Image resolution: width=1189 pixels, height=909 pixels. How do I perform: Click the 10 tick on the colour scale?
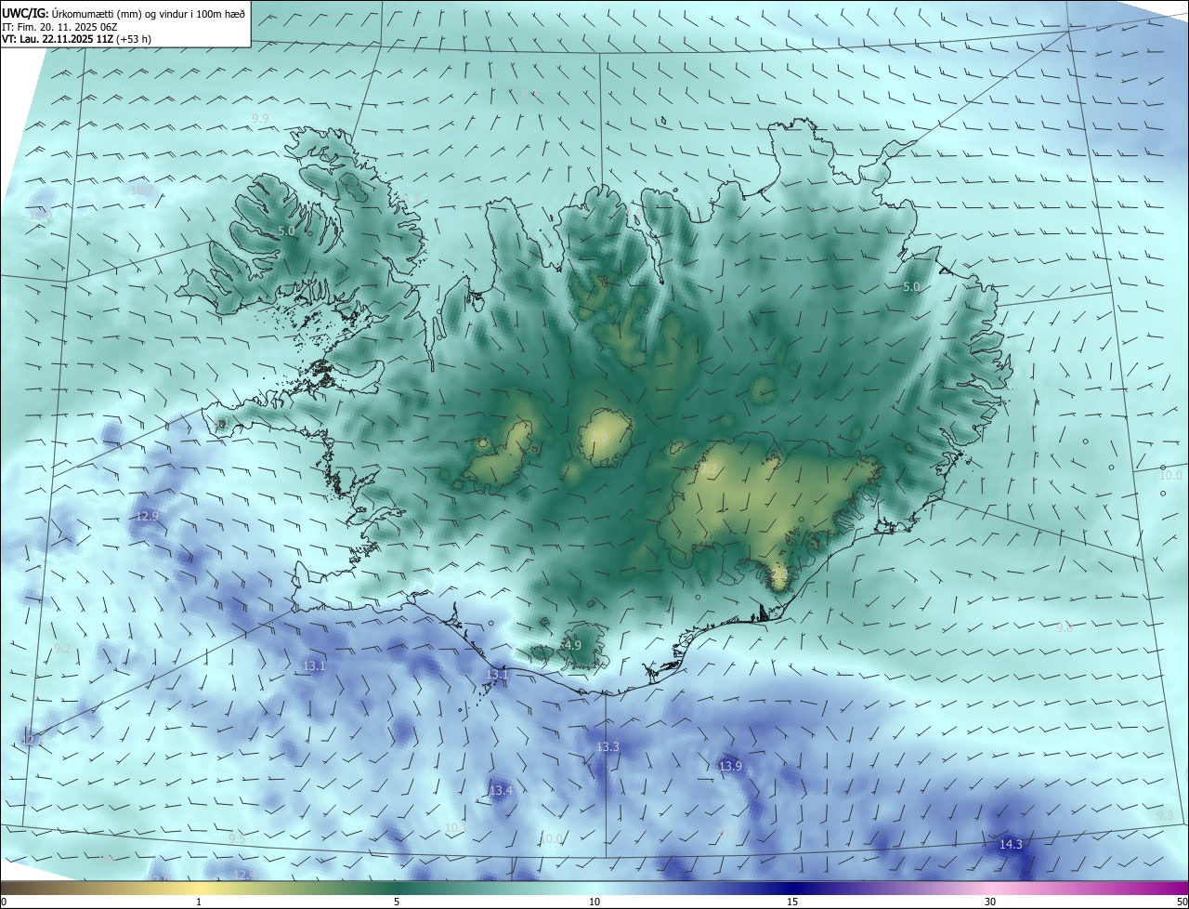click(x=594, y=902)
